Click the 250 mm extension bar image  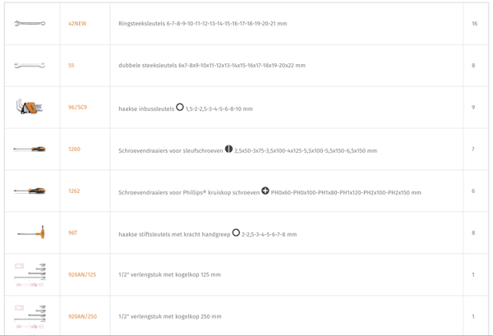click(x=30, y=316)
